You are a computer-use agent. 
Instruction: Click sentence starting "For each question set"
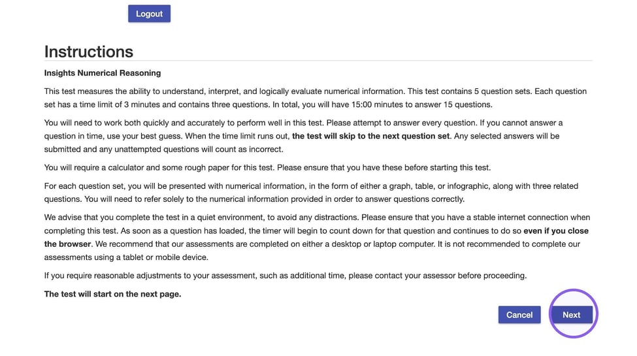click(311, 193)
